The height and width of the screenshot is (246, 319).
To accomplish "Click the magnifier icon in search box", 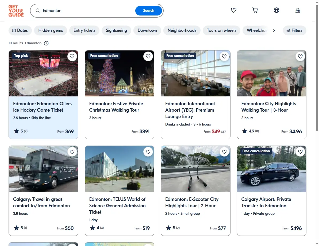I will [x=38, y=11].
